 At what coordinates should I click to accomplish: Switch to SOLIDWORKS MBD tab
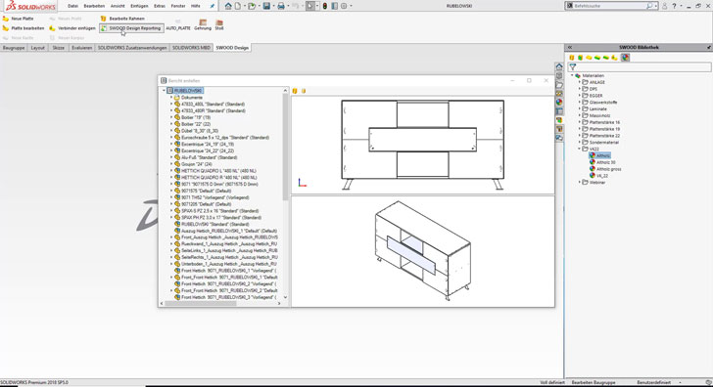(191, 48)
